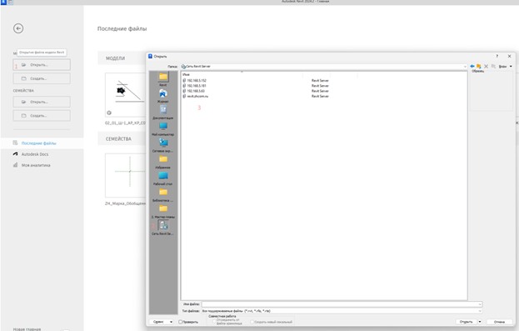Expand the Папка location dropdown
519x331 pixels.
pos(465,67)
